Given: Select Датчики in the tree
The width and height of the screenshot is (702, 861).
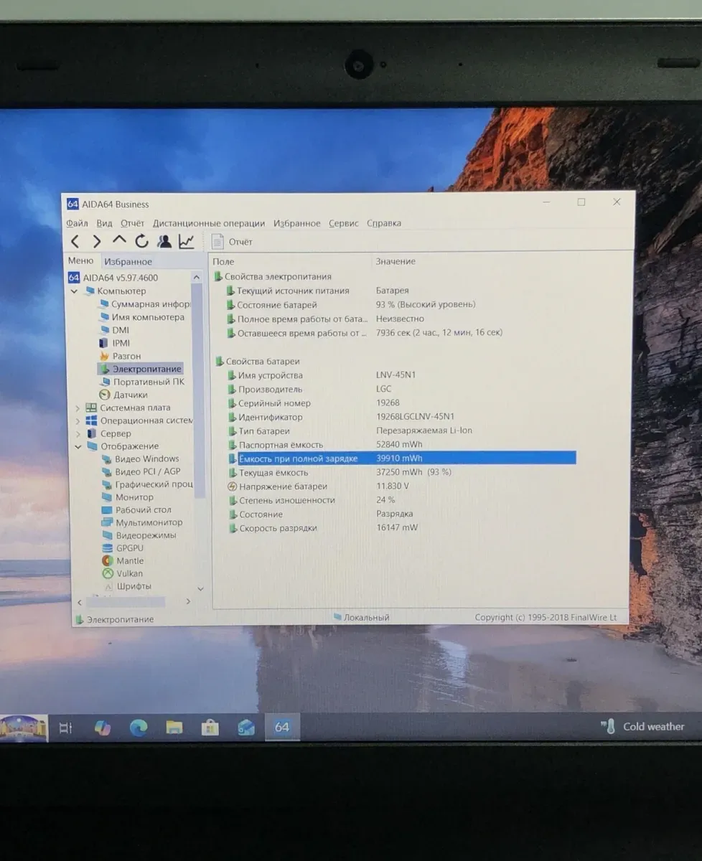Looking at the screenshot, I should [130, 395].
